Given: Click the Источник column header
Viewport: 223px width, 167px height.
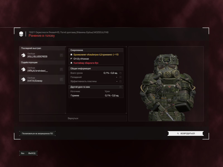Looking at the screenshot, I should (75, 91).
